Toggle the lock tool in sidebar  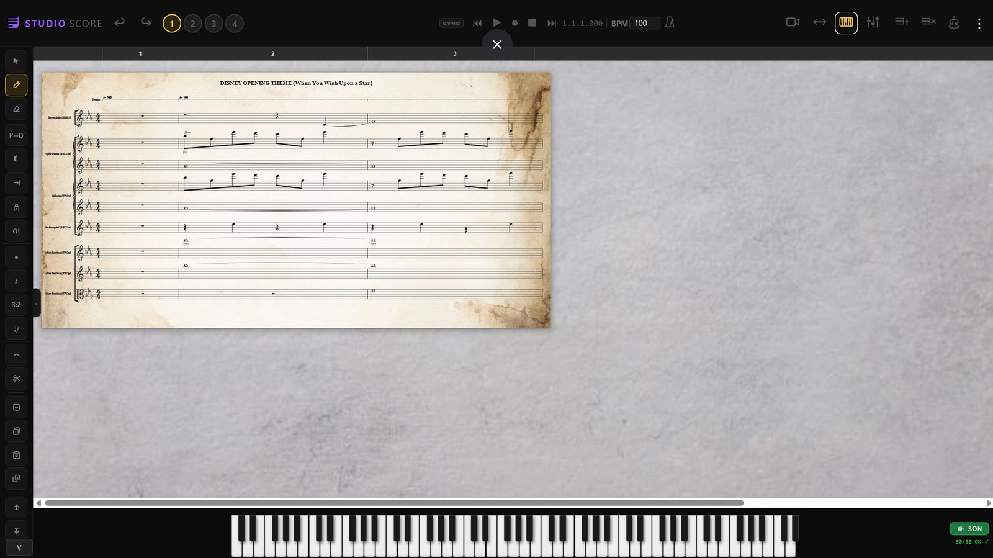(16, 207)
